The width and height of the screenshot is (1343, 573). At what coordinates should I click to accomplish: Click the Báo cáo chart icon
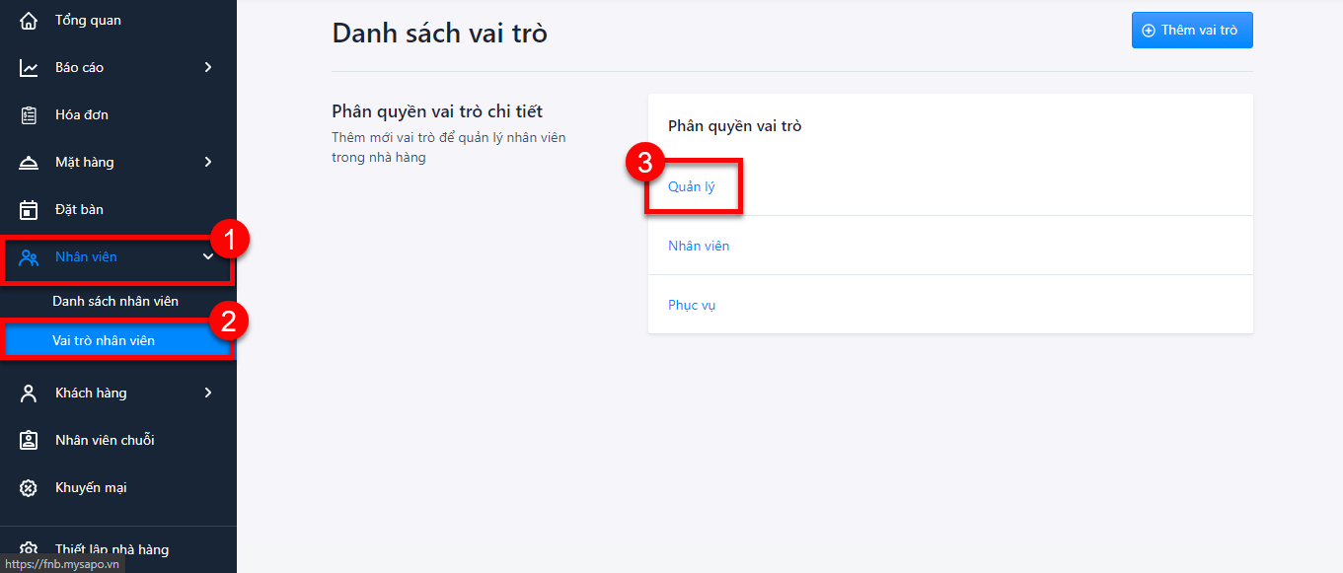coord(30,68)
